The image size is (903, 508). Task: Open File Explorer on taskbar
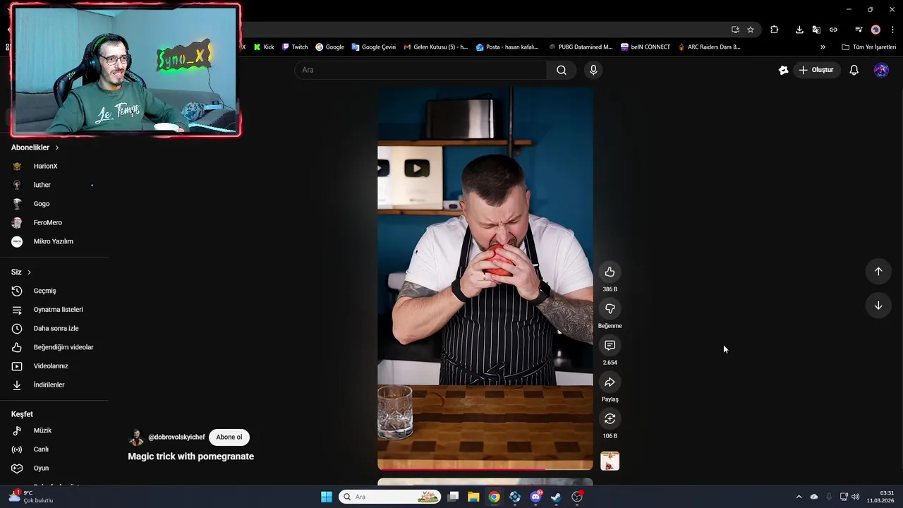coord(473,497)
